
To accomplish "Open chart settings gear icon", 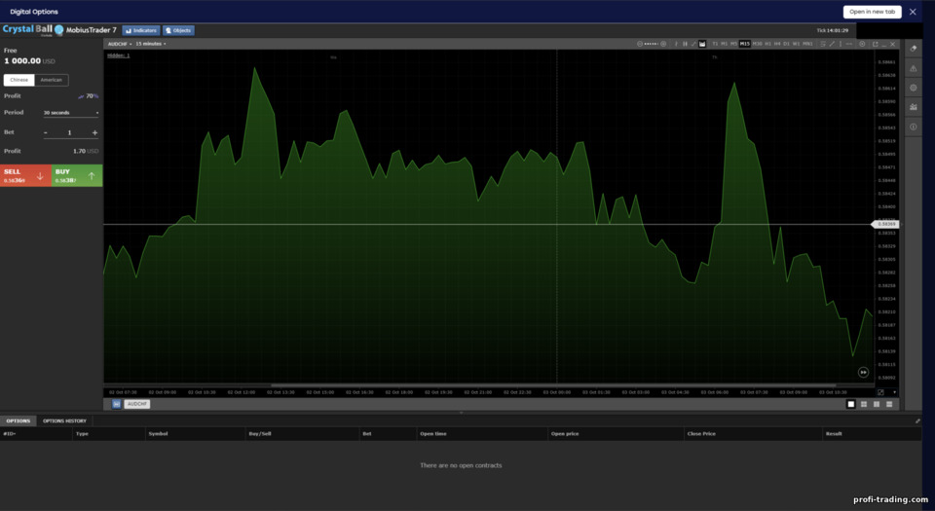I will click(862, 44).
